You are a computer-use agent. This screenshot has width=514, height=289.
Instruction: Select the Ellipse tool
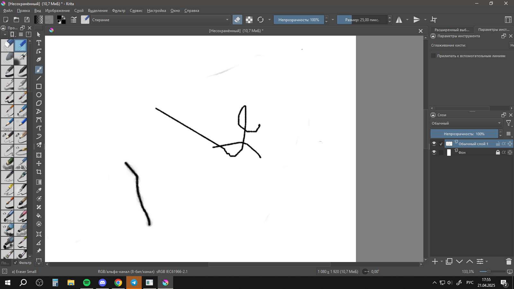(39, 95)
